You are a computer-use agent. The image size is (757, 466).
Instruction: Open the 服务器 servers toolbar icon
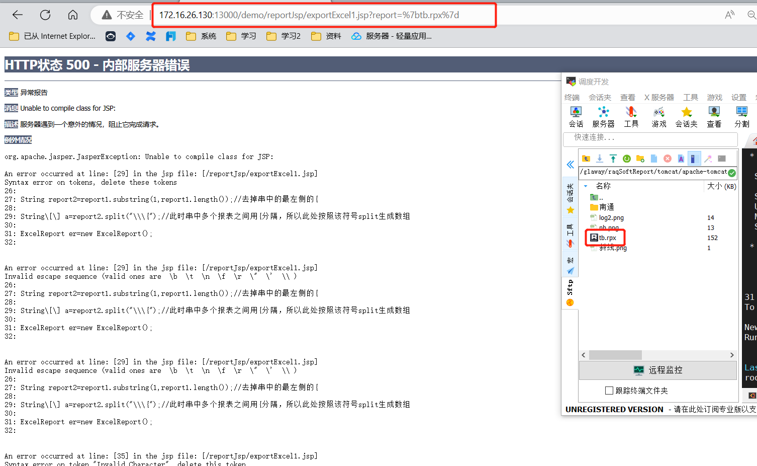[603, 117]
